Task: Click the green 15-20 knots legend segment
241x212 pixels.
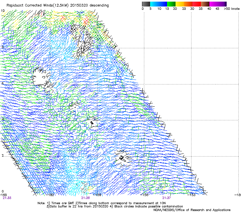Action: point(171,4)
